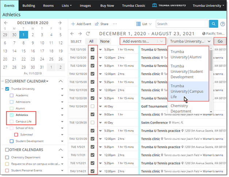Click the more options ellipsis
This screenshot has height=177, width=229.
coord(115,24)
